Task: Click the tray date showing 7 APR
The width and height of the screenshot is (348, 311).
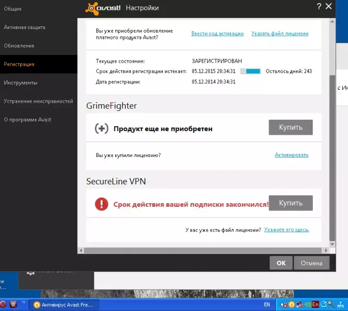Action: coord(340,305)
